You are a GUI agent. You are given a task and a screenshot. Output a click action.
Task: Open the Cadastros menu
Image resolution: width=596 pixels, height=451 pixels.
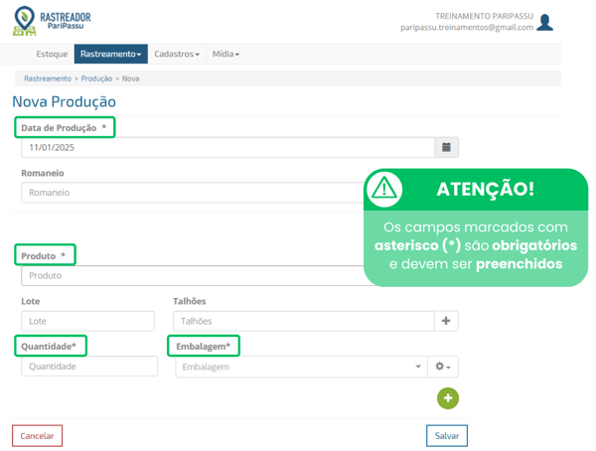click(x=177, y=54)
